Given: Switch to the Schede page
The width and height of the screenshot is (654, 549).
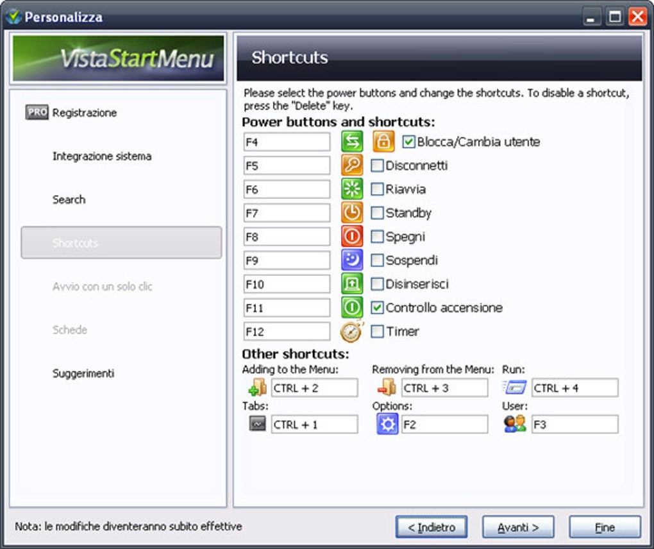Looking at the screenshot, I should tap(70, 330).
